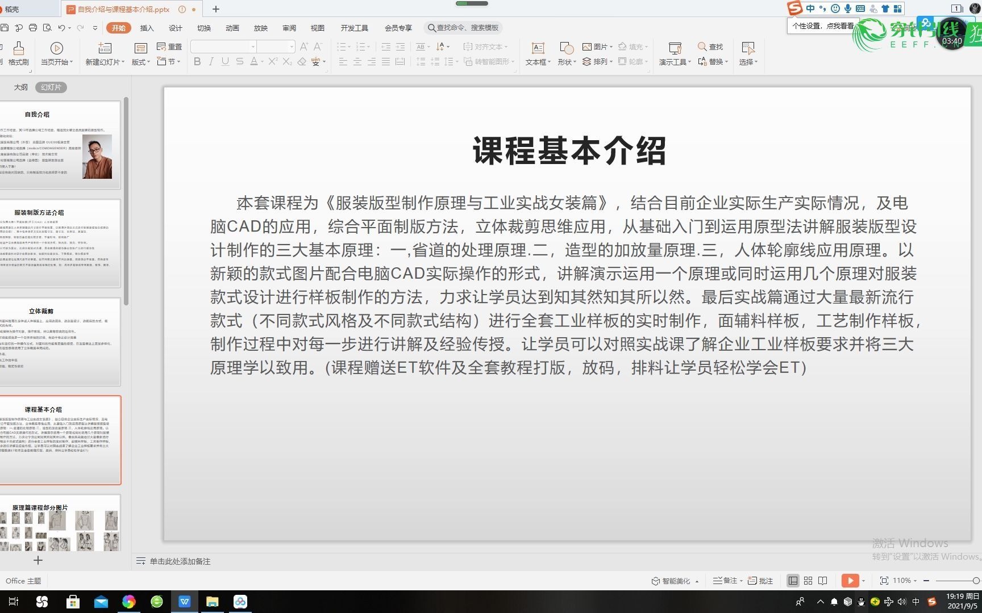The image size is (982, 613).
Task: Toggle italic formatting
Action: 211,62
